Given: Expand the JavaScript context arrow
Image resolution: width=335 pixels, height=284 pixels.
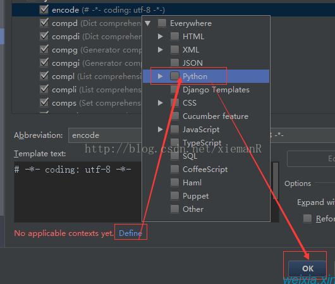Looking at the screenshot, I should 161,130.
